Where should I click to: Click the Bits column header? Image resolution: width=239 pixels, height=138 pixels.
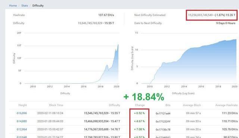pyautogui.click(x=168, y=105)
